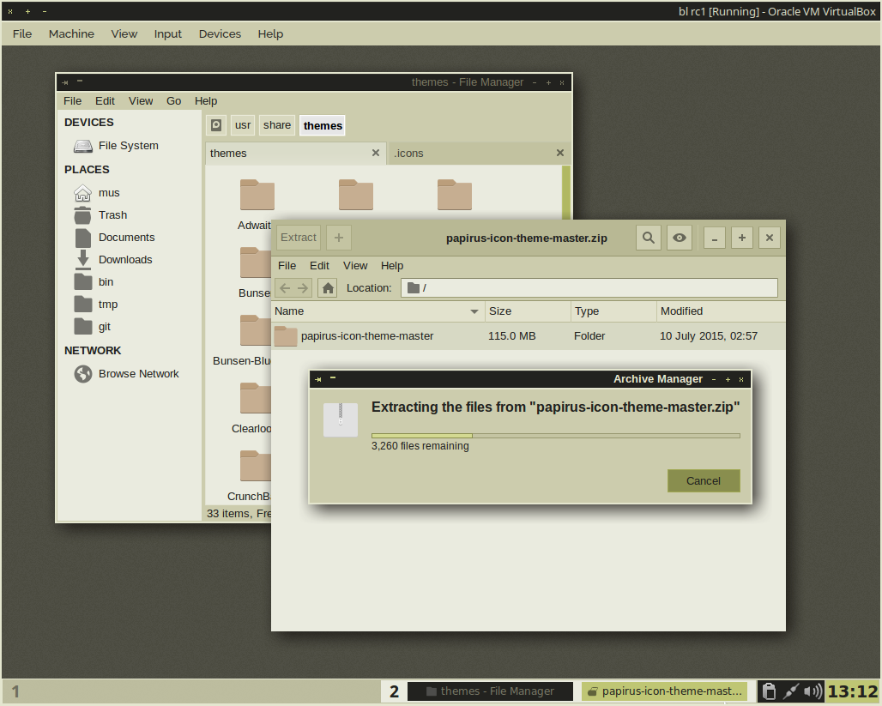
Task: Click the clipboard tray icon
Action: pyautogui.click(x=769, y=691)
